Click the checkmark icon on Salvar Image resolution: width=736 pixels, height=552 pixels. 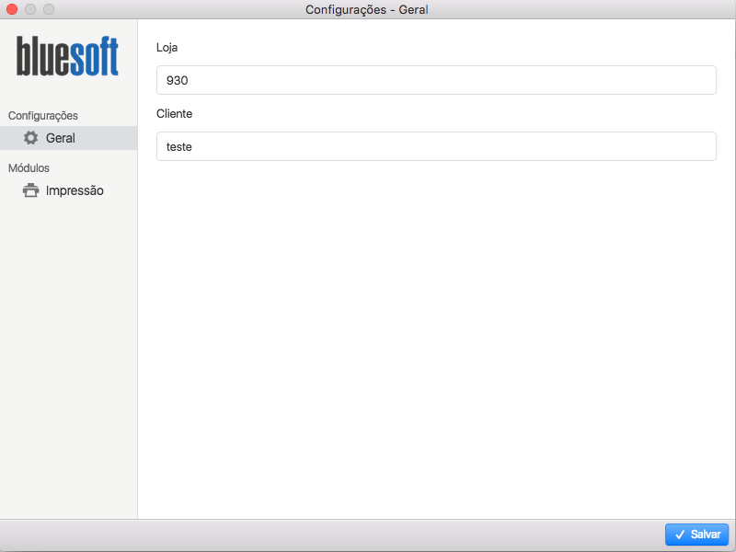coord(680,535)
